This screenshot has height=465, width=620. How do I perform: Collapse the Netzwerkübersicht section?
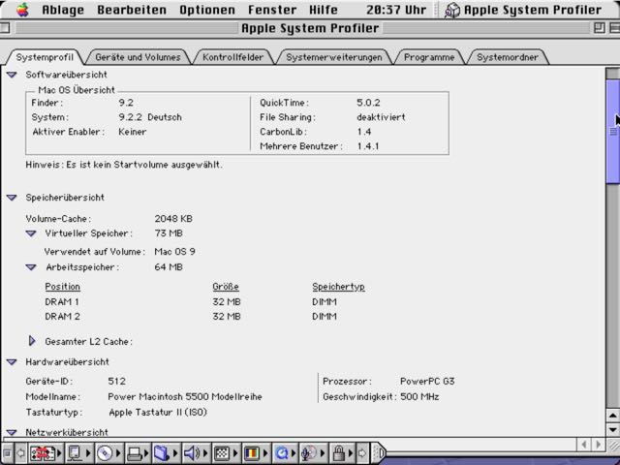pos(12,432)
